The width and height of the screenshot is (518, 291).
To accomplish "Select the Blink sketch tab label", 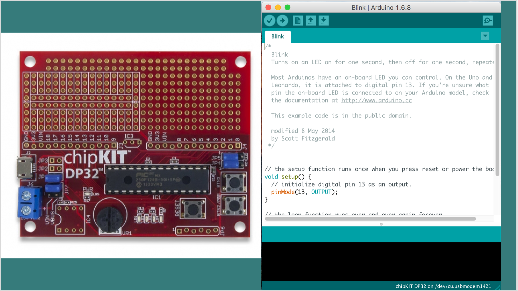I will pos(277,36).
